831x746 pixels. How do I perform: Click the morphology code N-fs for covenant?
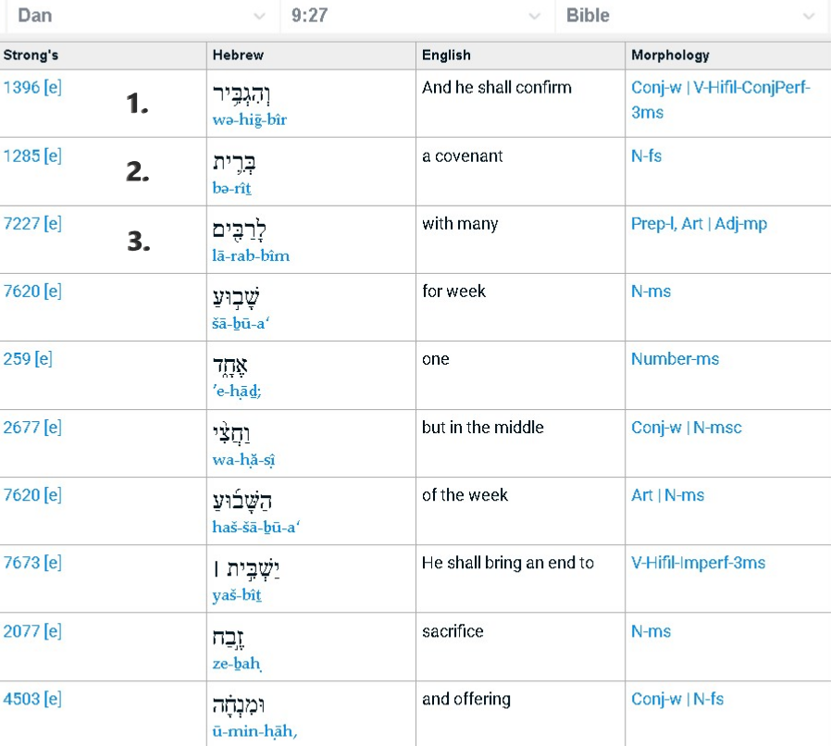tap(644, 155)
